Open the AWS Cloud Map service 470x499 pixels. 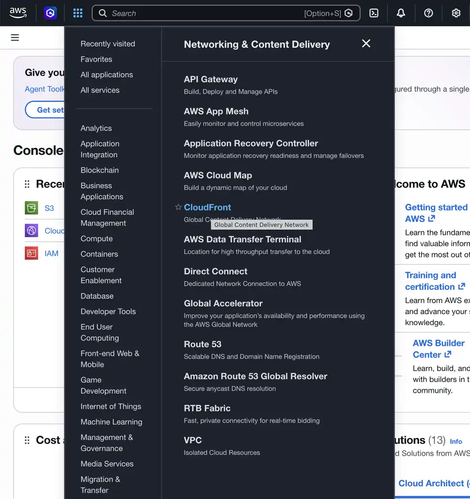coord(218,175)
